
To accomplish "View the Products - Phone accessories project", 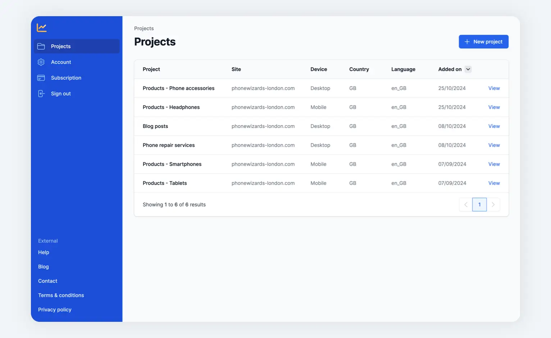I will 494,88.
